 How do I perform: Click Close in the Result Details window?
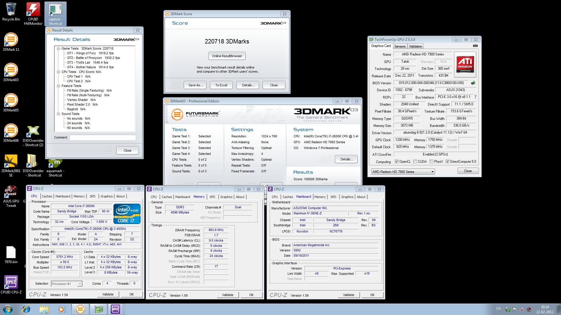(127, 150)
